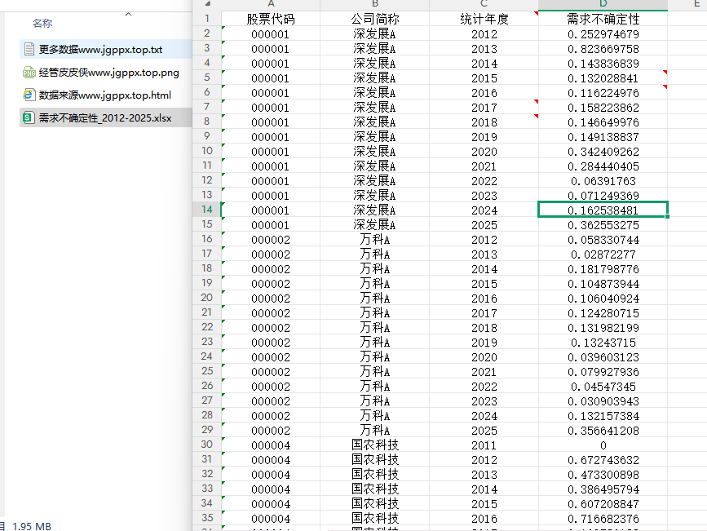The height and width of the screenshot is (531, 707).
Task: Click header cell 统计年度
Action: [x=484, y=19]
